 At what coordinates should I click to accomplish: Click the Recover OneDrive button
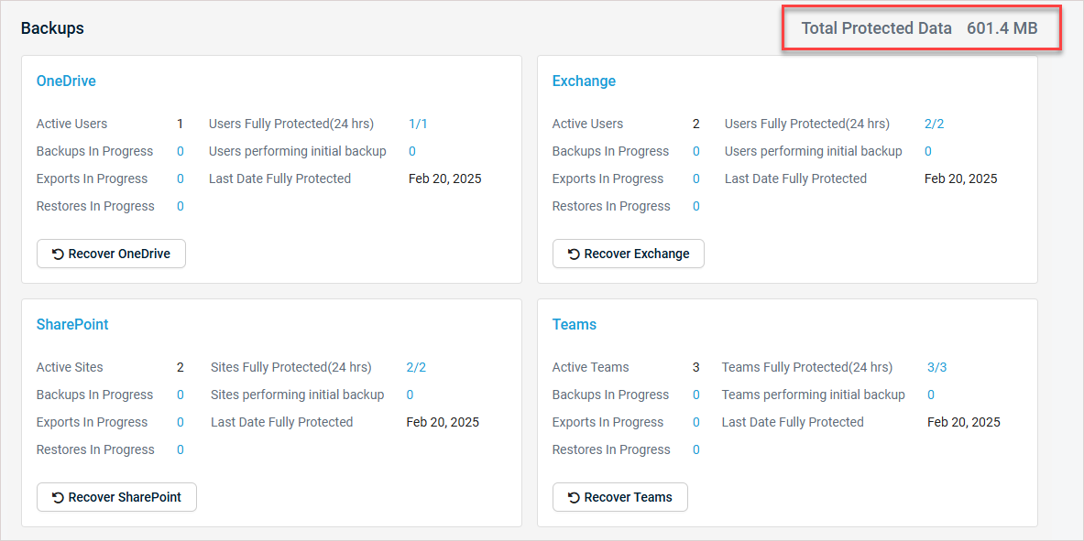[111, 254]
